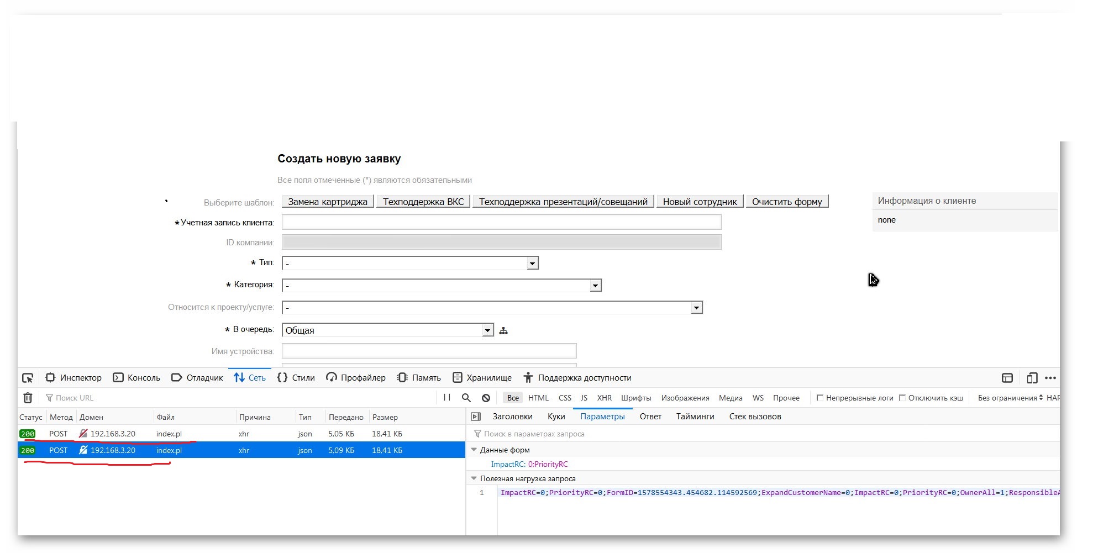1098x553 pixels.
Task: Open the Отладчик debugger tab
Action: coord(197,378)
